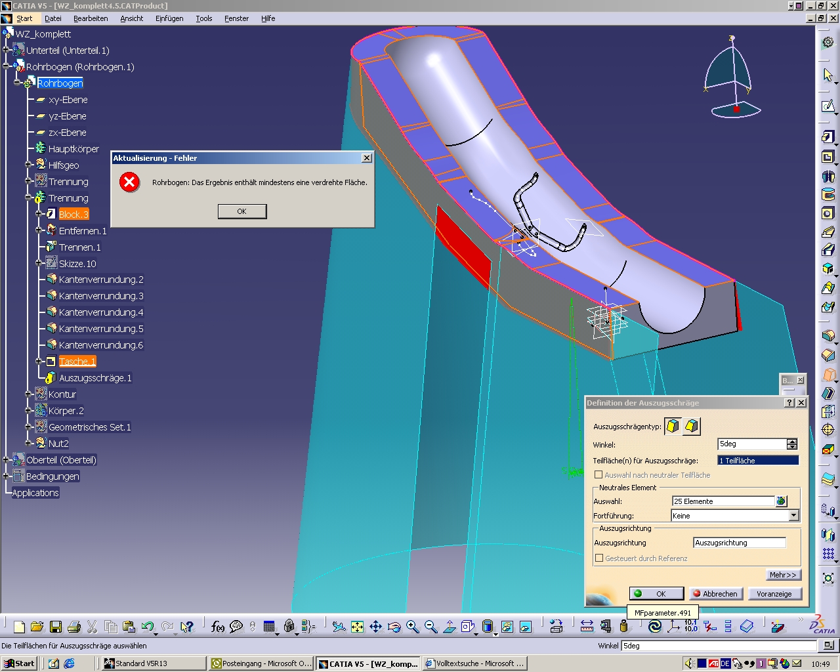
Task: Expand the Geometrisches Set.1 tree node
Action: [x=28, y=427]
